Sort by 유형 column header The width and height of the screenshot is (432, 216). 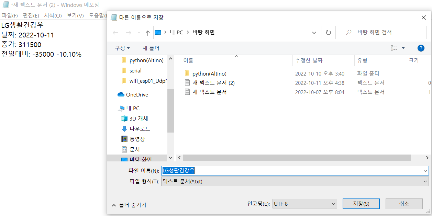(x=362, y=60)
